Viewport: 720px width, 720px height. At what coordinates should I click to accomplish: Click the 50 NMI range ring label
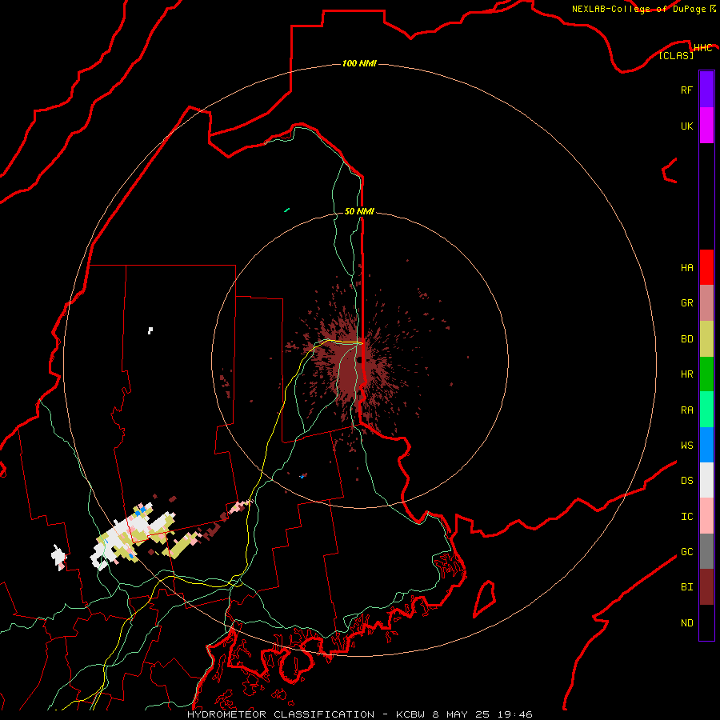[359, 211]
